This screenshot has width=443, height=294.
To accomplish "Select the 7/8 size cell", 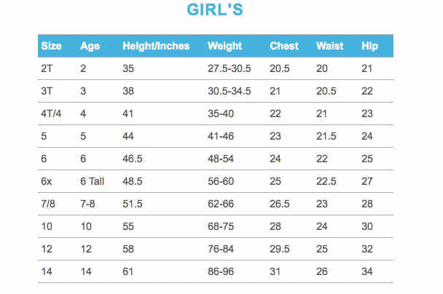I will coord(48,204).
